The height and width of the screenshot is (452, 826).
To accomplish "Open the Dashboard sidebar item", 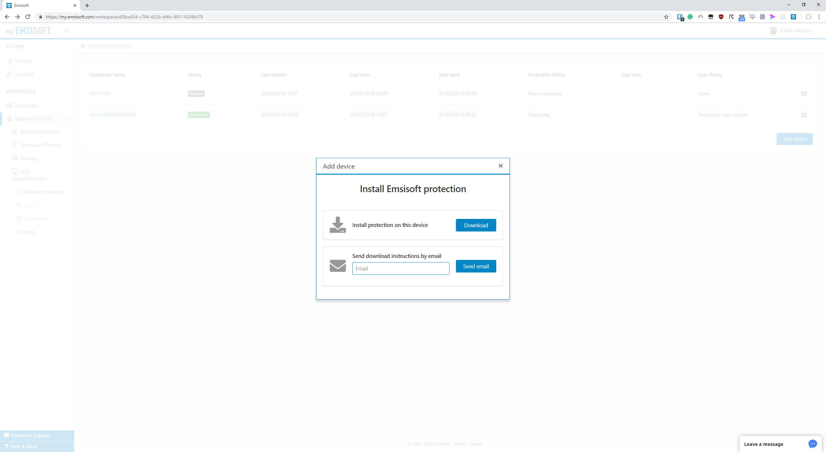I will 26,106.
